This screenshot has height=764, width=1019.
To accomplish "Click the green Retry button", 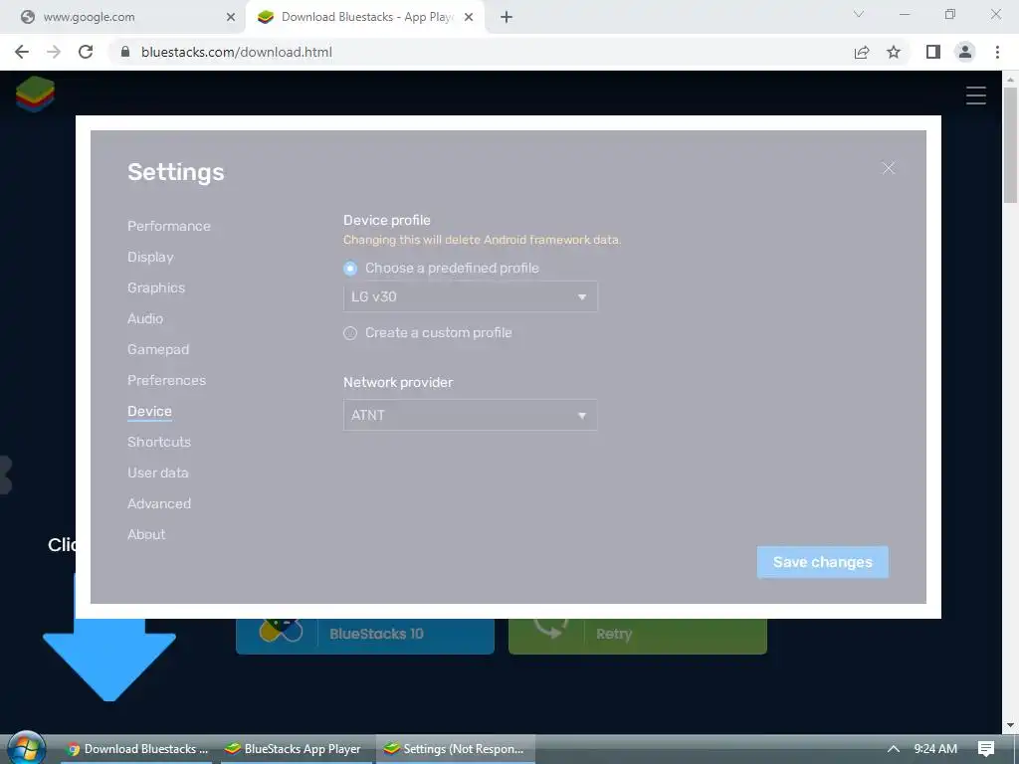I will (638, 636).
